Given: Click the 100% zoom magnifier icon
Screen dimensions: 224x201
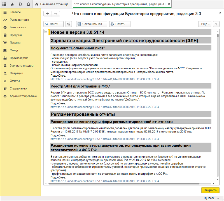Looking at the screenshot, I should point(206,198).
